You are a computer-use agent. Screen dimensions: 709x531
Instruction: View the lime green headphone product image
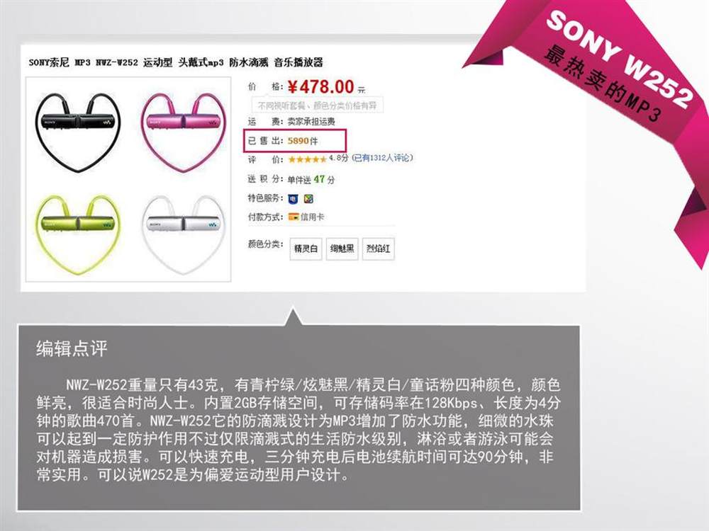78,233
